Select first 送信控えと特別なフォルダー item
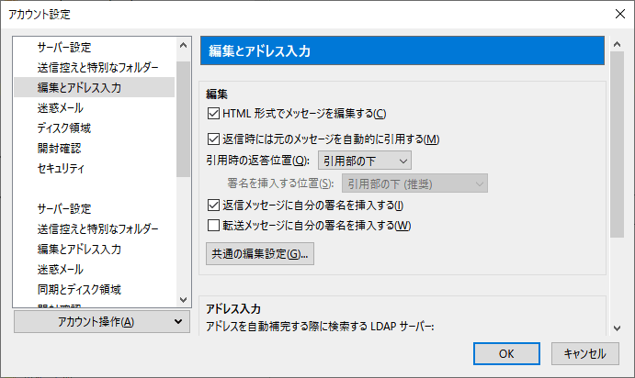635x378 pixels. click(x=98, y=68)
